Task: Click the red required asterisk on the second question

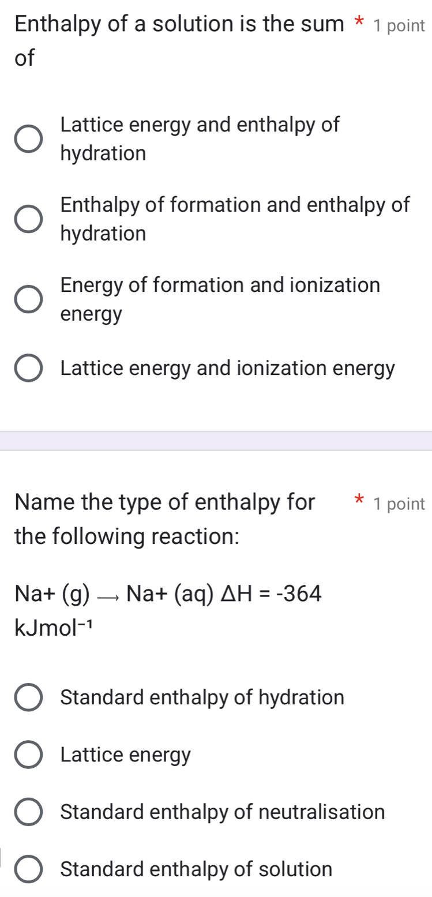Action: [359, 502]
